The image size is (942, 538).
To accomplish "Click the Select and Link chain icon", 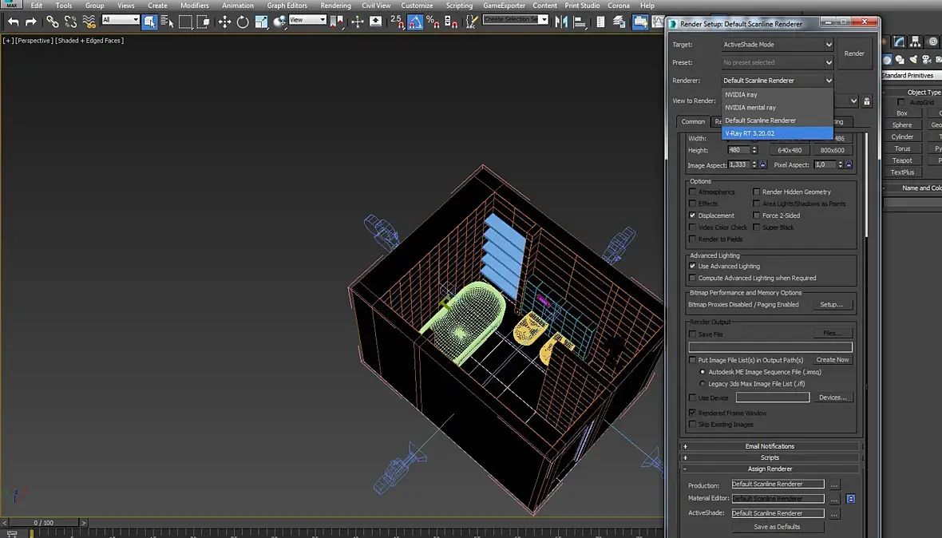I will 52,22.
